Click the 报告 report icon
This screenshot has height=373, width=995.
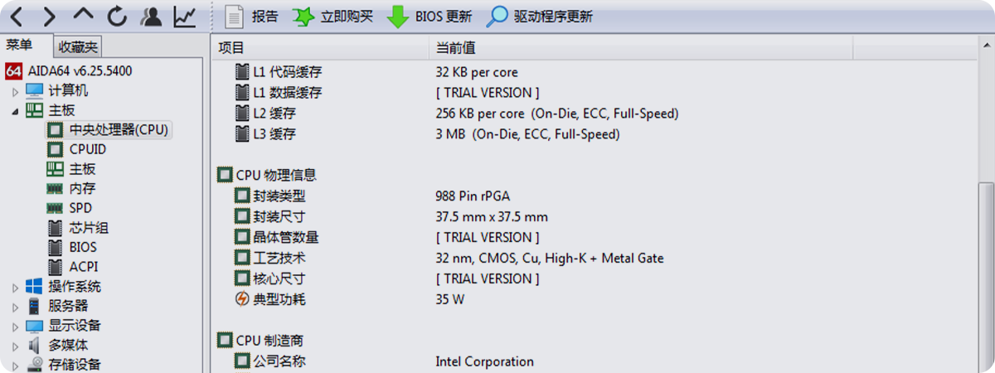tap(252, 16)
